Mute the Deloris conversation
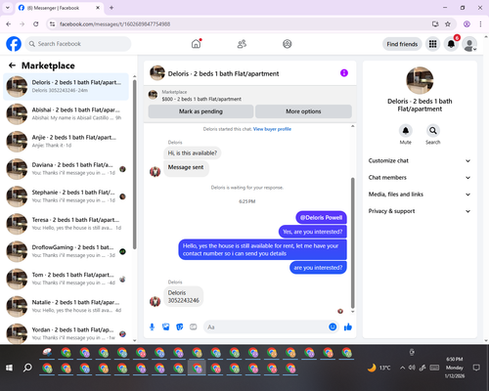The image size is (489, 391). 406,131
